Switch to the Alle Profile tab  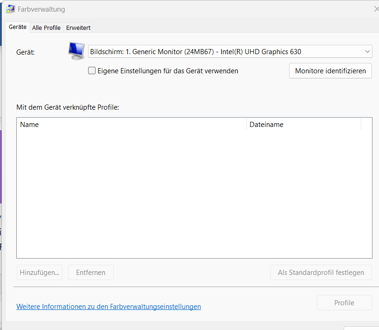point(47,28)
